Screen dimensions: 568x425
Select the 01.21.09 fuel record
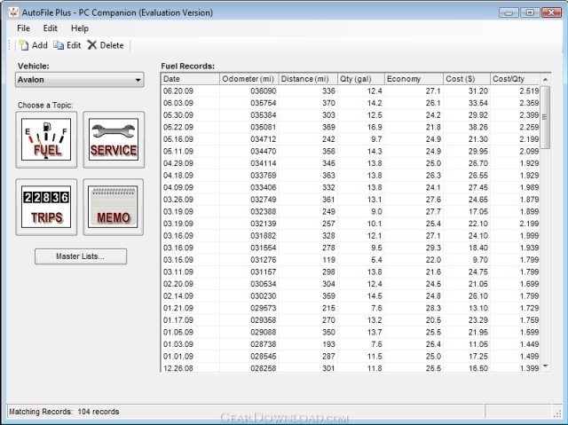[351, 308]
